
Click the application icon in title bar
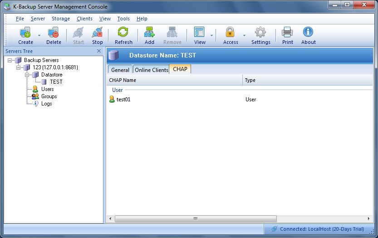pos(7,7)
